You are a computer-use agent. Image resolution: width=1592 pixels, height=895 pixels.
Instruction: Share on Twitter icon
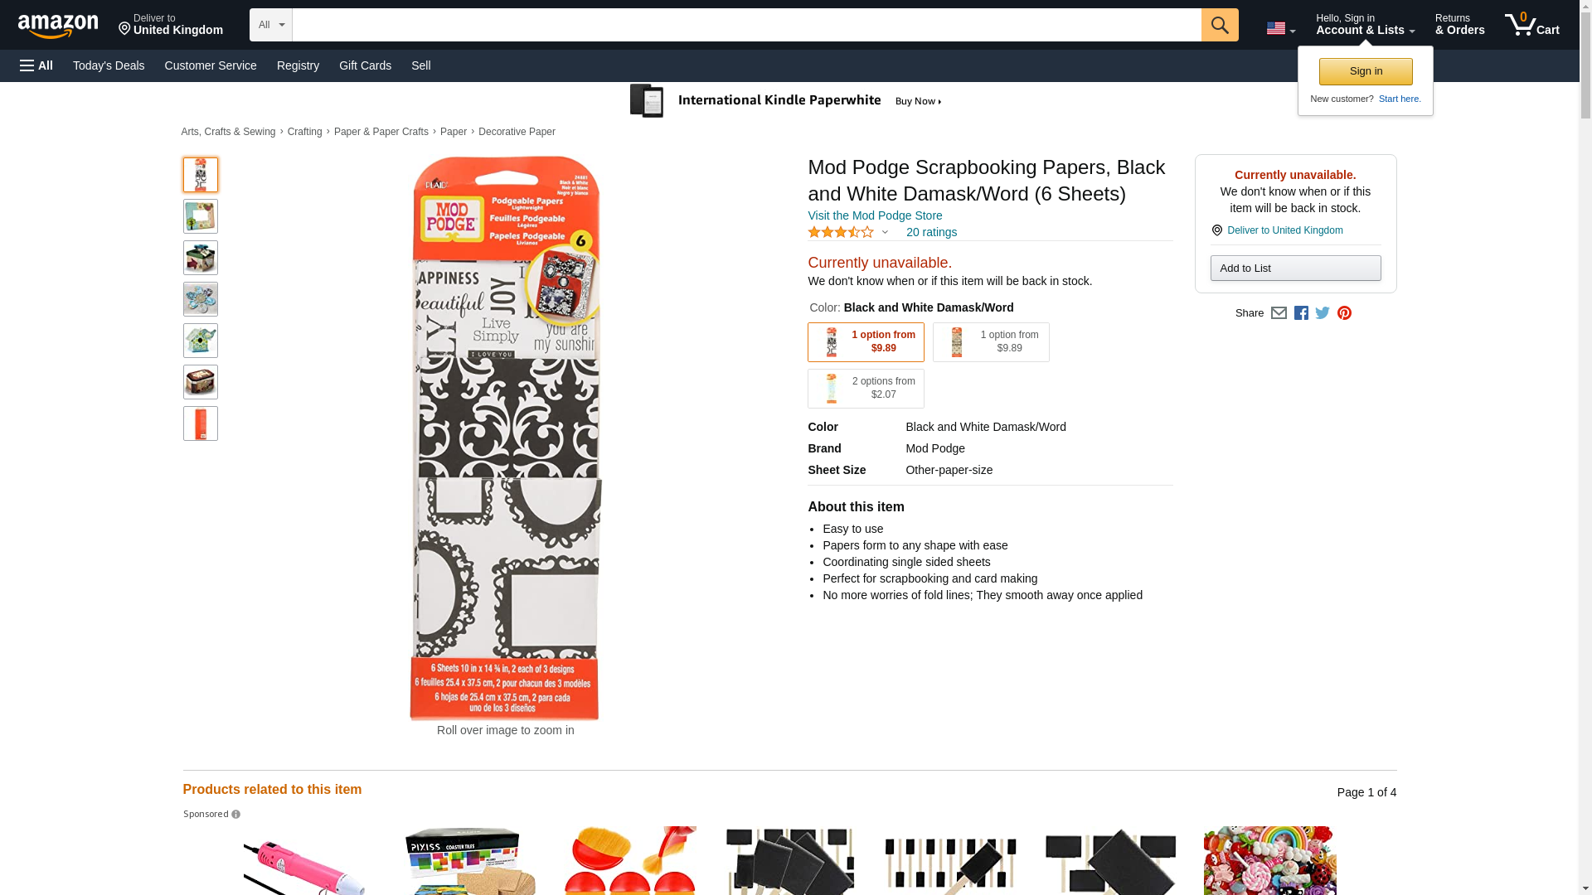pos(1323,313)
